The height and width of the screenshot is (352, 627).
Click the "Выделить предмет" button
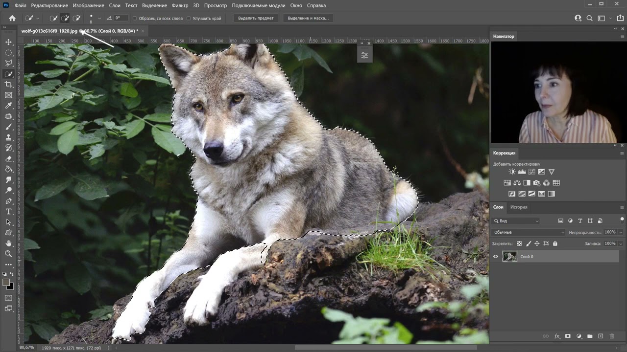256,18
